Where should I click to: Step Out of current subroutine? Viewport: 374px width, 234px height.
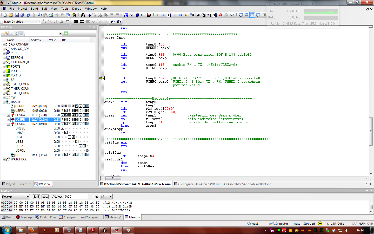[x=203, y=15]
